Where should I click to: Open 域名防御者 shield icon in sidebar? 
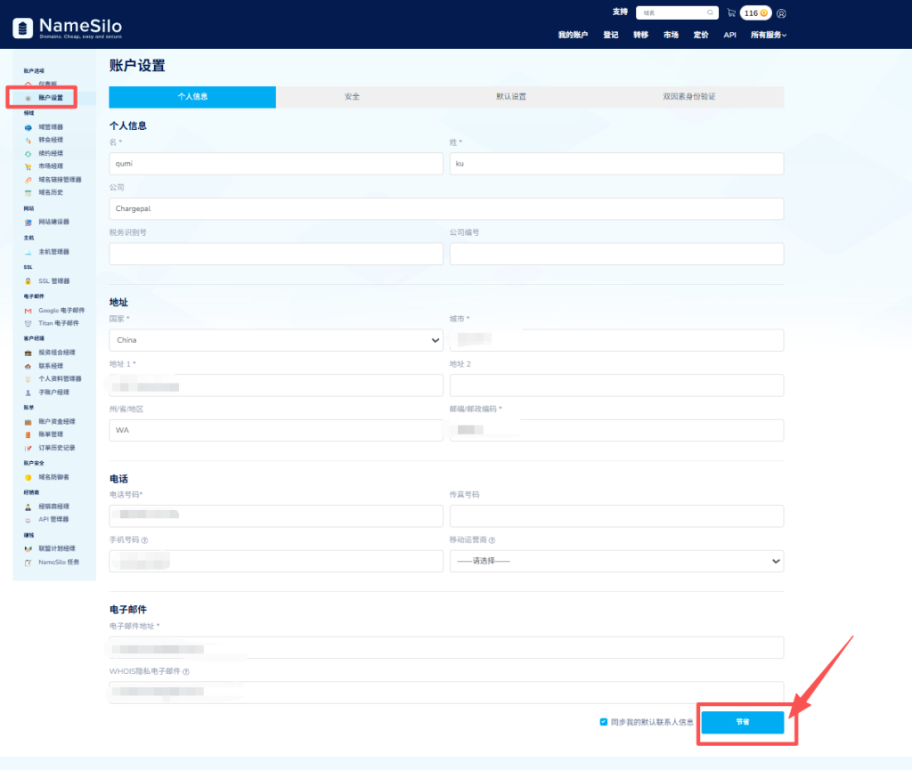tap(28, 477)
